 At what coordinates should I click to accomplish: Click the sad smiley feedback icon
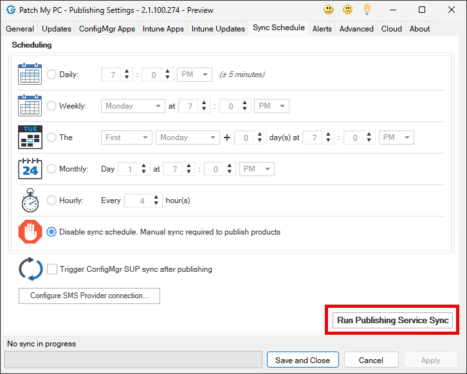[x=347, y=10]
